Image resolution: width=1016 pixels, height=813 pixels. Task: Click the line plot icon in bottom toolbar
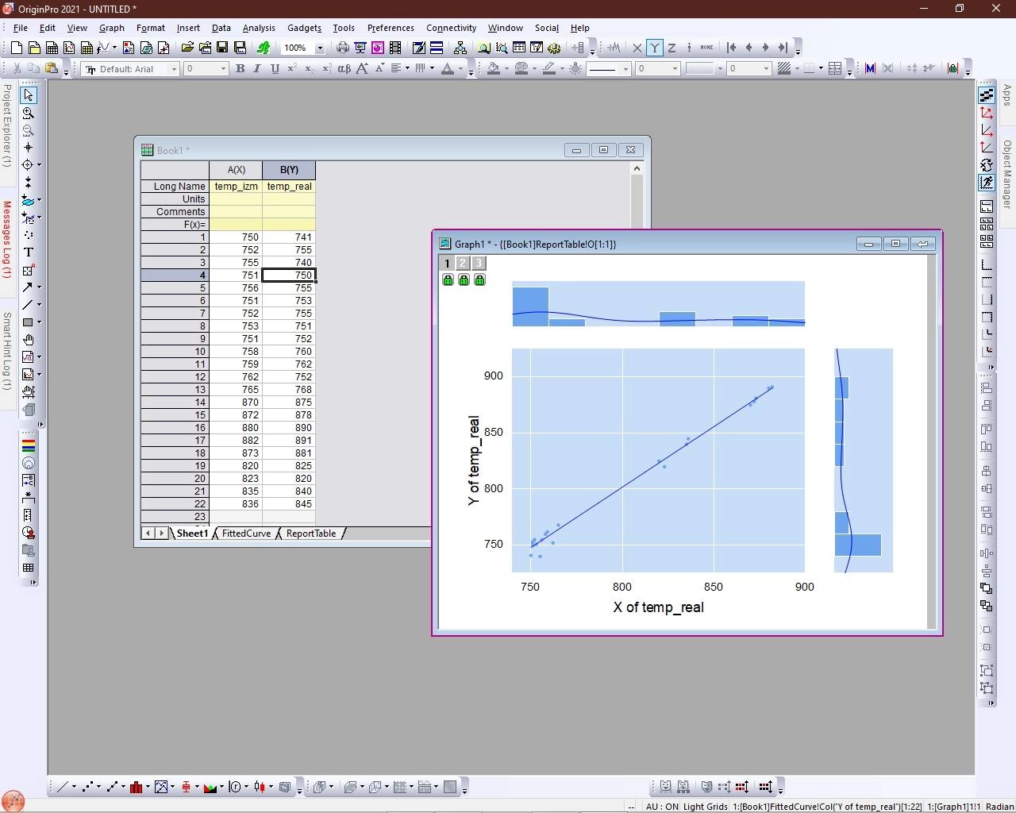[61, 787]
